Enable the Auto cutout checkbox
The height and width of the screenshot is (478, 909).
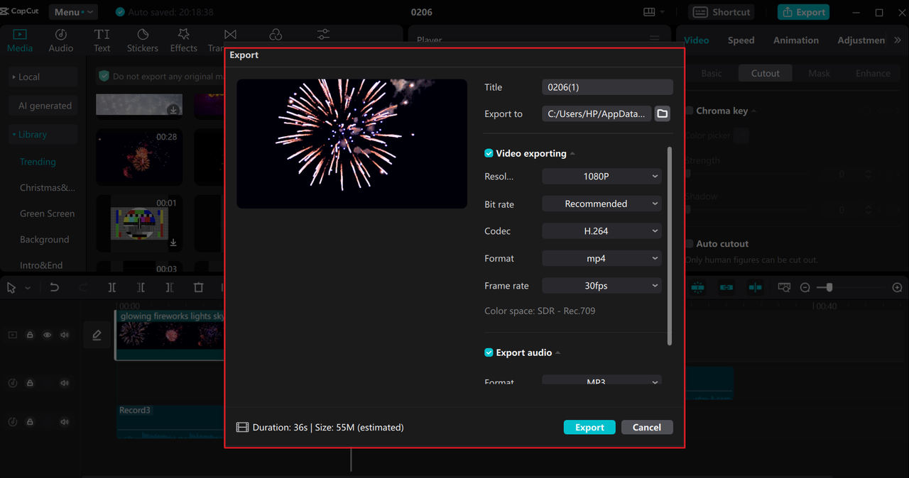[x=689, y=243]
